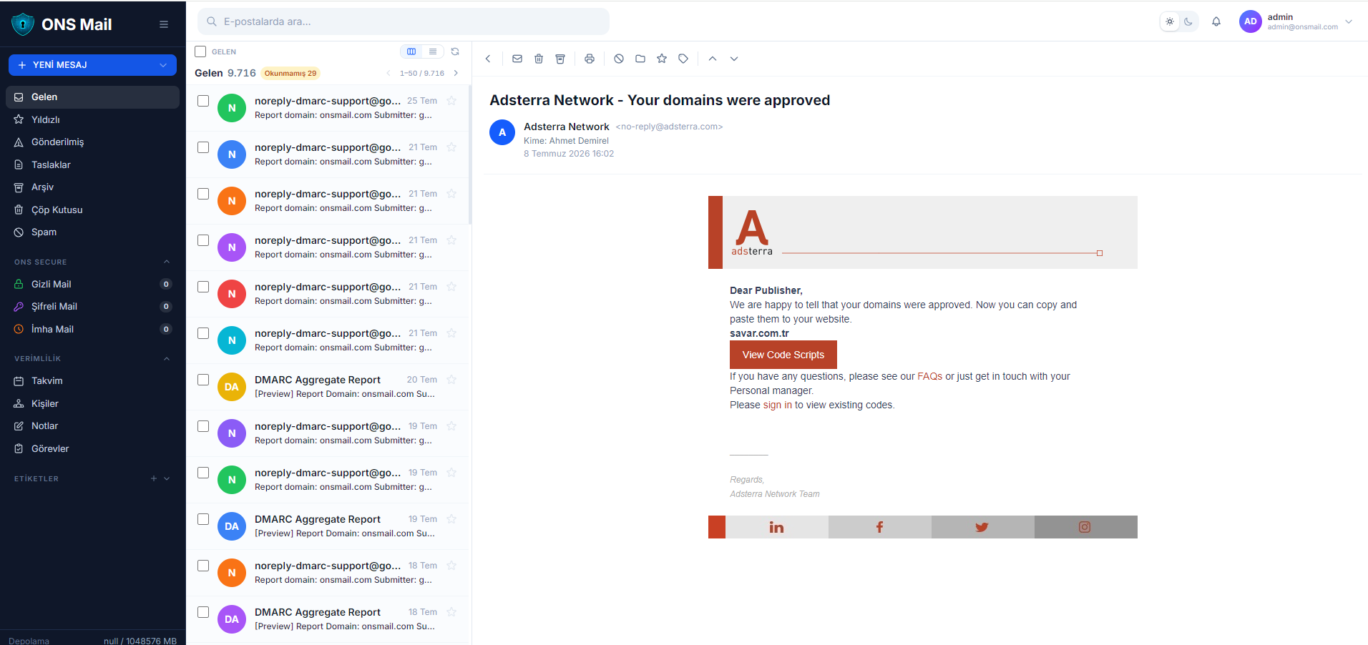Tick the select-all checkbox beside GELEN
The height and width of the screenshot is (645, 1368).
[200, 51]
